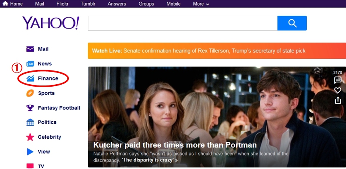Click the 2178 comment count
Image resolution: width=346 pixels, height=169 pixels.
coord(338,72)
